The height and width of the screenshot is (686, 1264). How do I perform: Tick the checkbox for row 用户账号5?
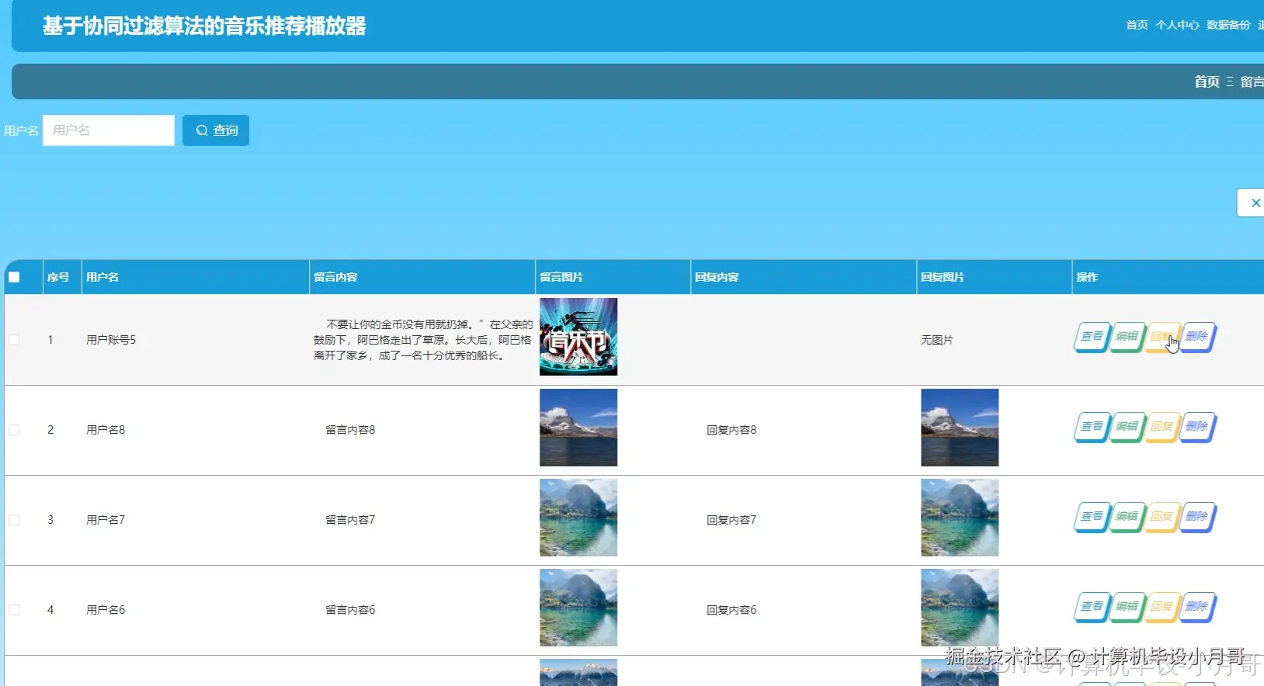pos(14,340)
